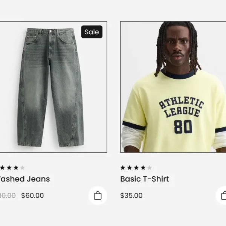Open the washed jeans product image
This screenshot has width=226, height=226.
53,87
